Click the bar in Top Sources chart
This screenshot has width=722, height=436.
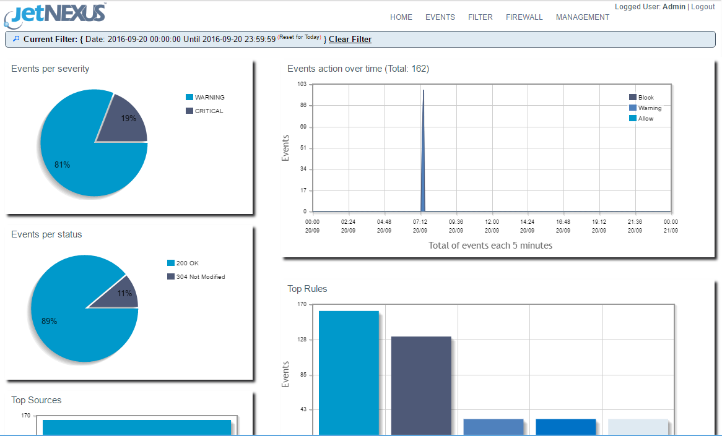[x=137, y=427]
